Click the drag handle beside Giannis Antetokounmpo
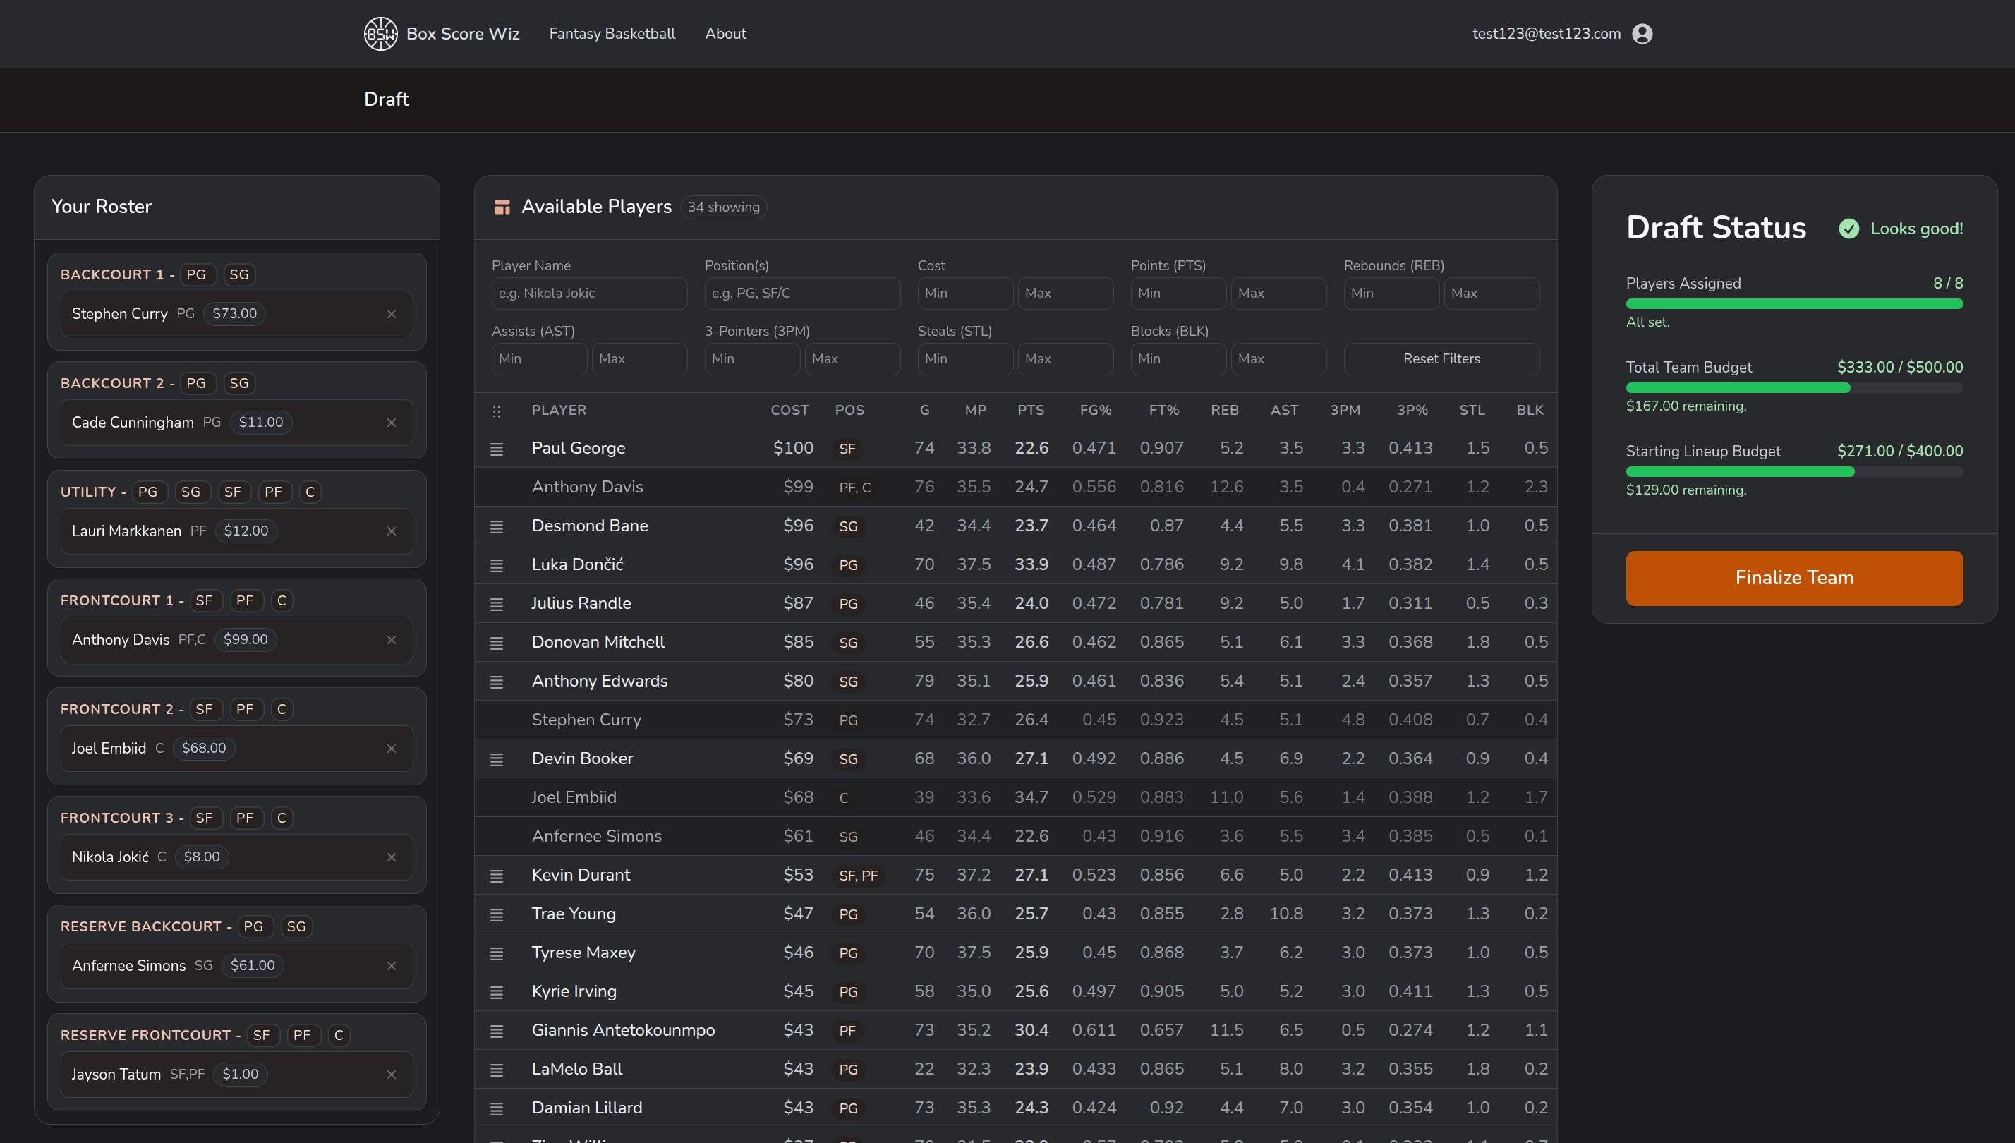This screenshot has height=1143, width=2015. pyautogui.click(x=497, y=1030)
